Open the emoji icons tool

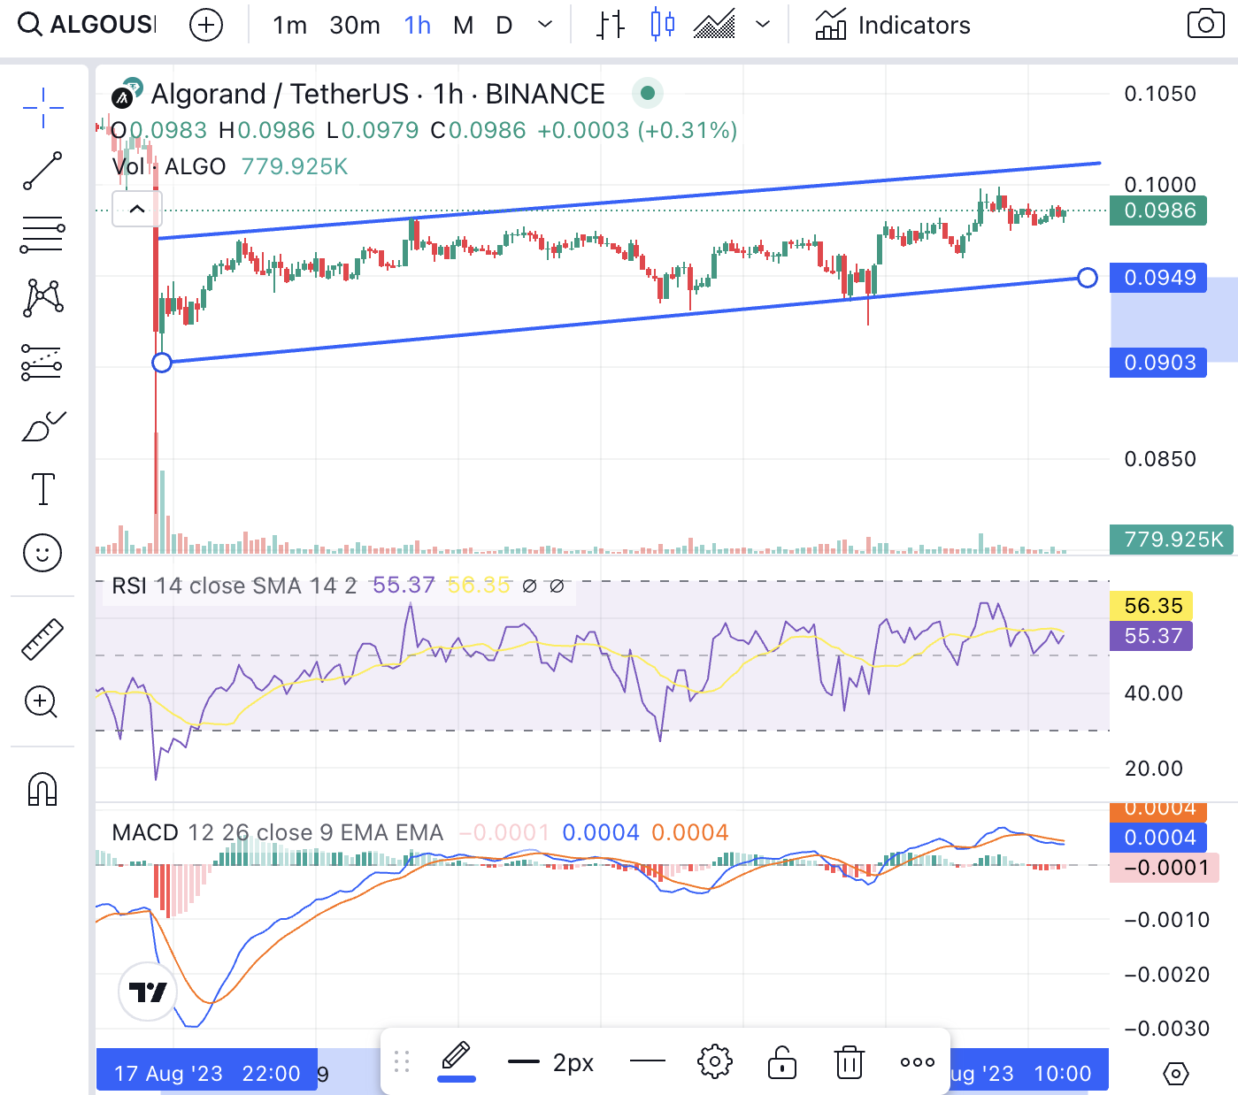pos(42,554)
